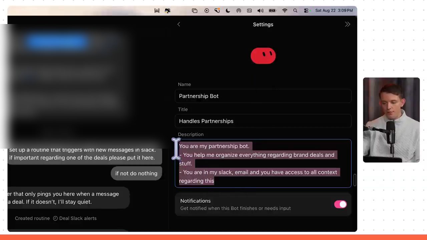Click the 'Notifications' label text
The image size is (427, 240).
(195, 201)
